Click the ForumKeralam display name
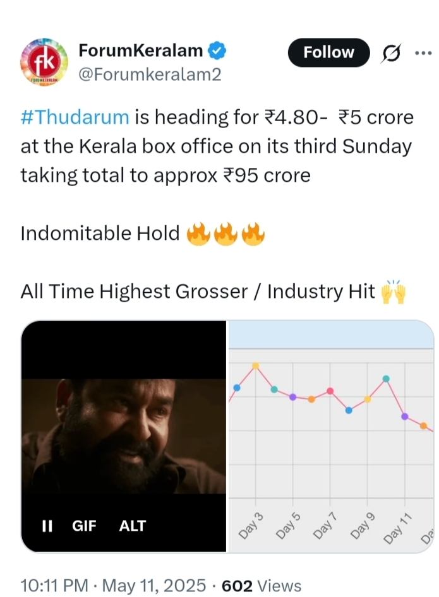The height and width of the screenshot is (597, 439). pyautogui.click(x=141, y=50)
